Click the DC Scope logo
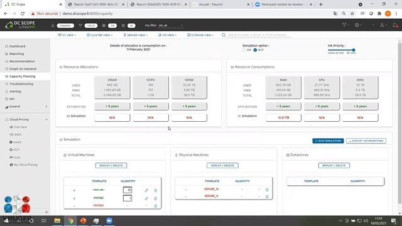 (20, 25)
